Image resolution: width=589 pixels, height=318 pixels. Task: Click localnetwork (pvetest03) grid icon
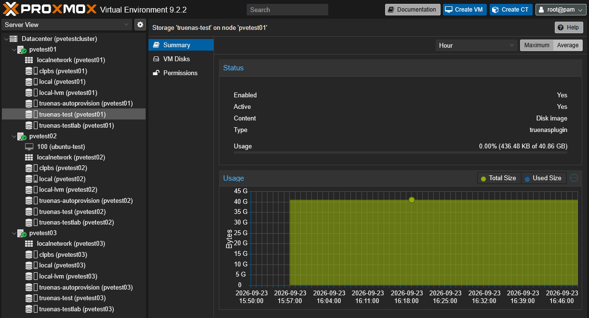[x=29, y=244]
